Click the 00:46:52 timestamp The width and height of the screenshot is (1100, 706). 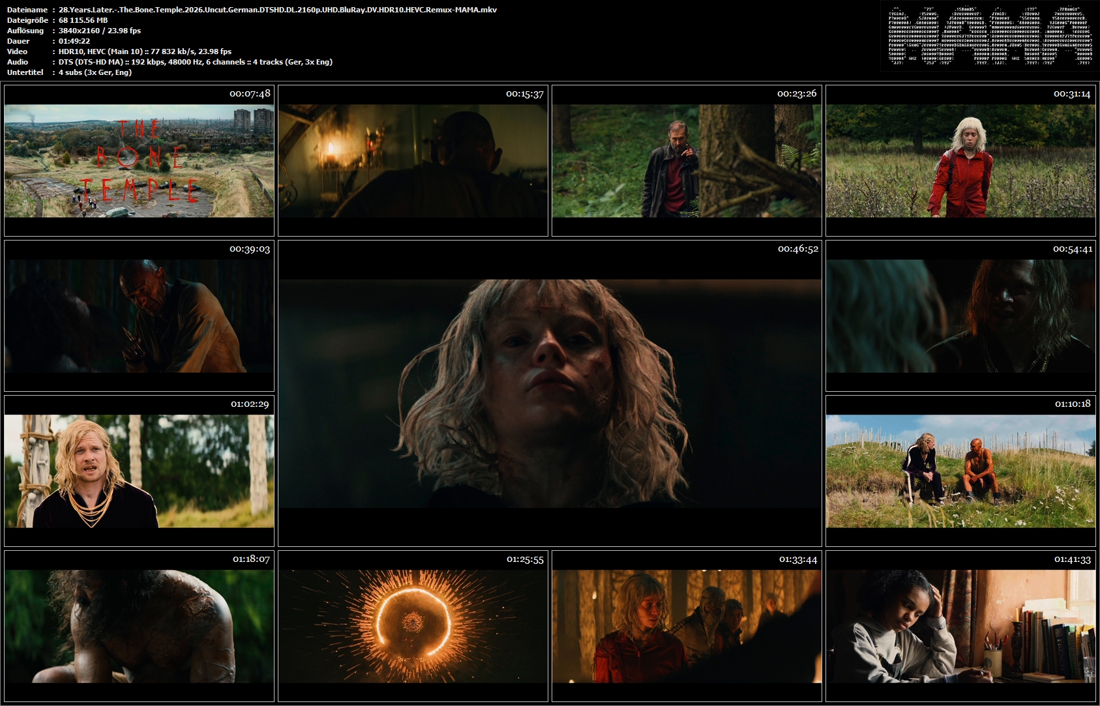pyautogui.click(x=798, y=249)
